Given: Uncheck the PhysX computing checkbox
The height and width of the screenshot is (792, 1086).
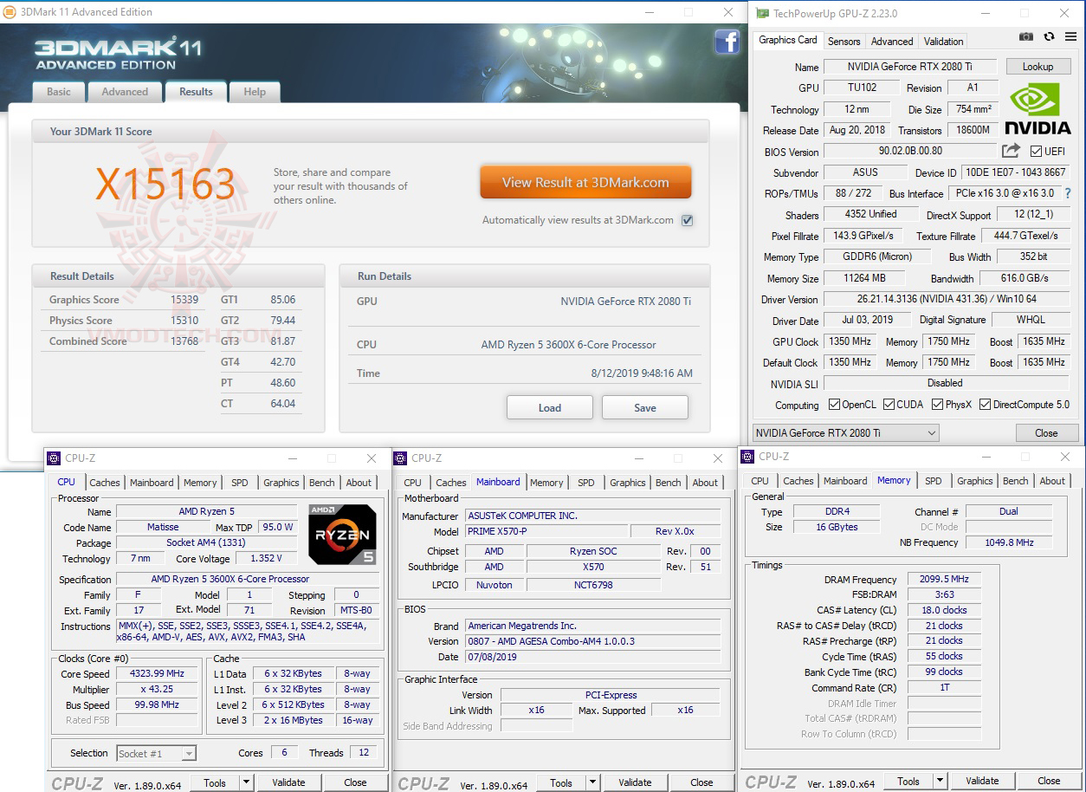Looking at the screenshot, I should click(x=937, y=405).
